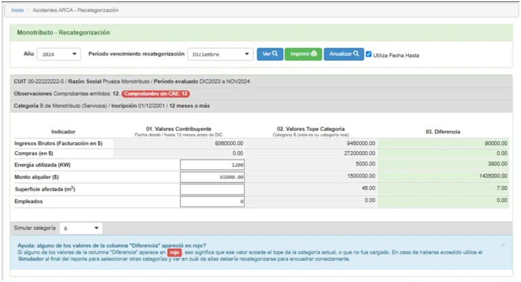Click the Empleados input field
Screen dimensions: 521x282
click(x=212, y=201)
